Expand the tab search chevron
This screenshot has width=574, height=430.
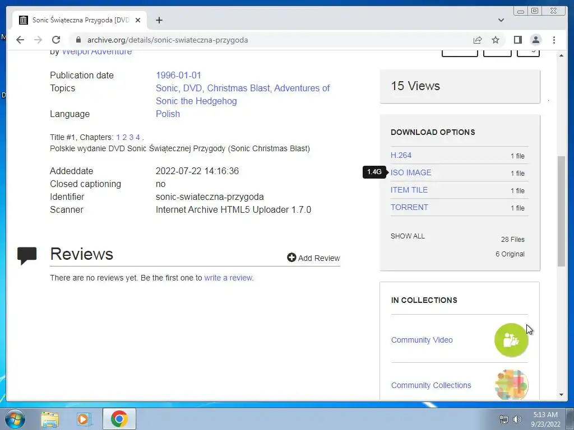click(x=501, y=20)
